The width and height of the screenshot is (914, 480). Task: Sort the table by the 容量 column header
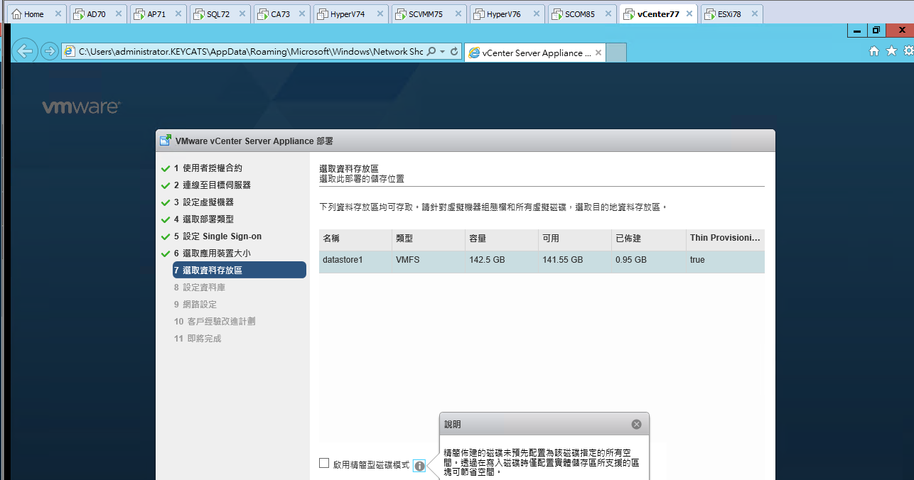tap(502, 239)
